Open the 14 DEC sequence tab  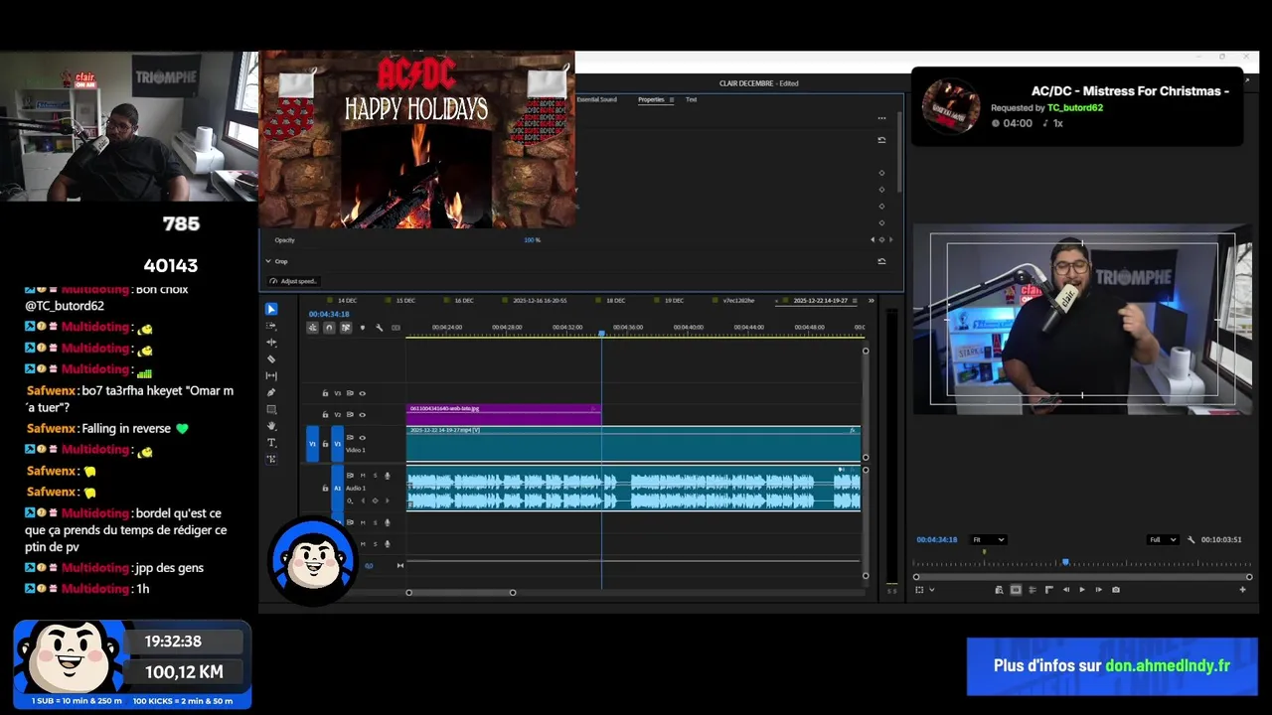tap(348, 300)
